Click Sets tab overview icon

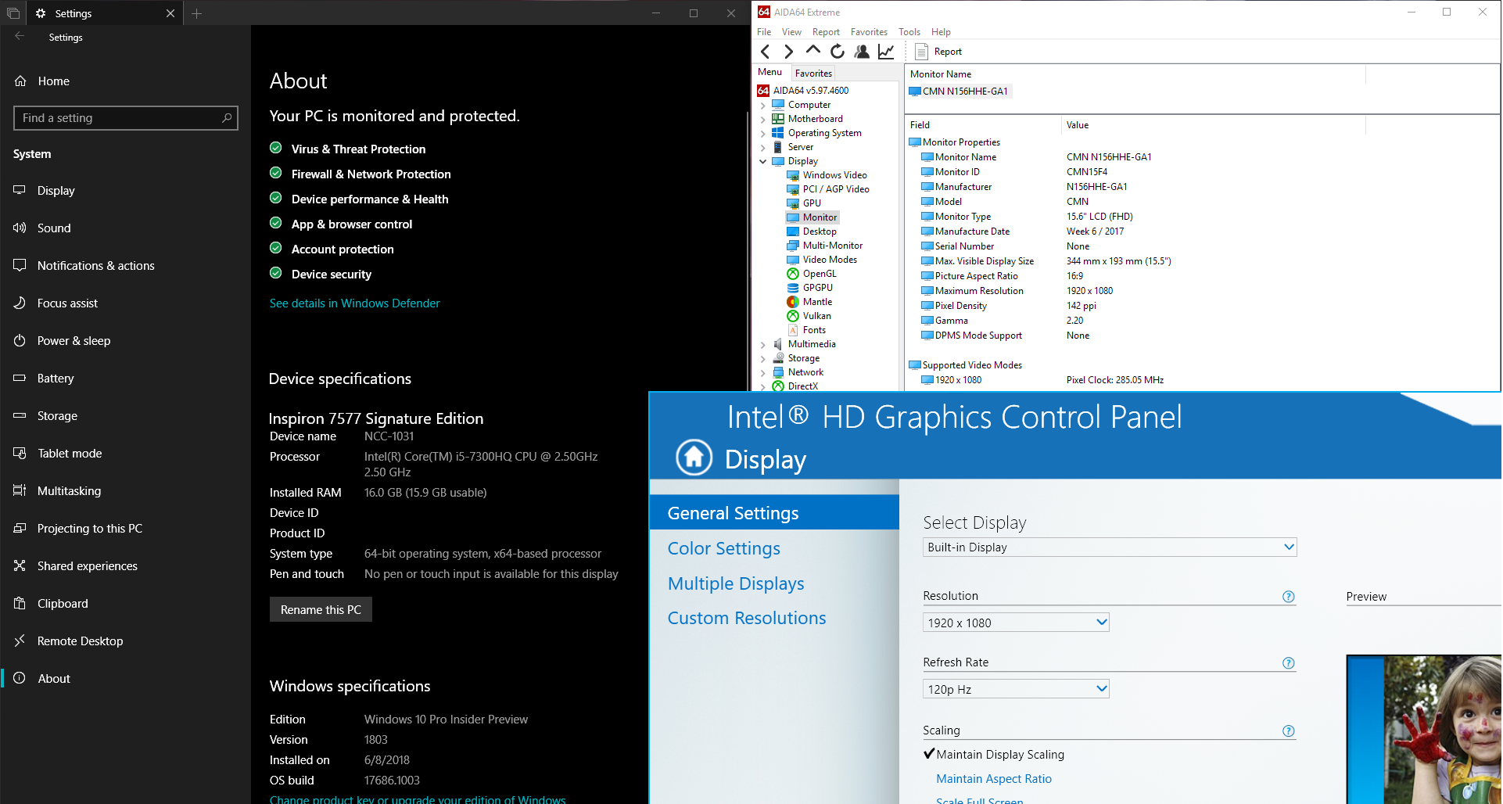pyautogui.click(x=13, y=13)
